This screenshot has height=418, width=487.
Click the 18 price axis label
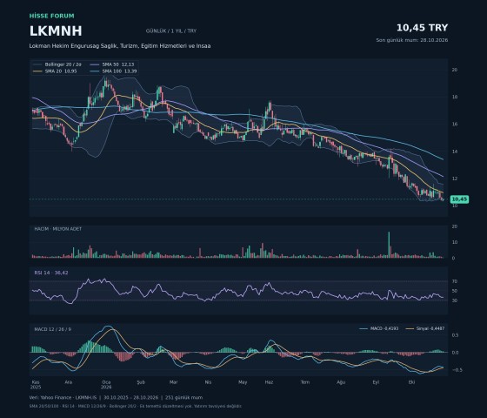454,97
